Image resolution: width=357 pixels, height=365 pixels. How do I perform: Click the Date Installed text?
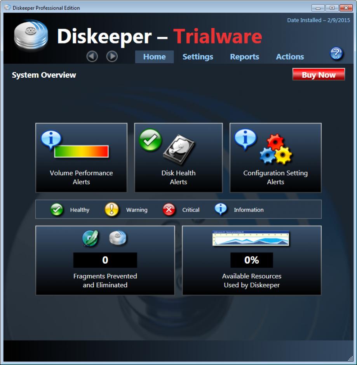click(x=318, y=20)
